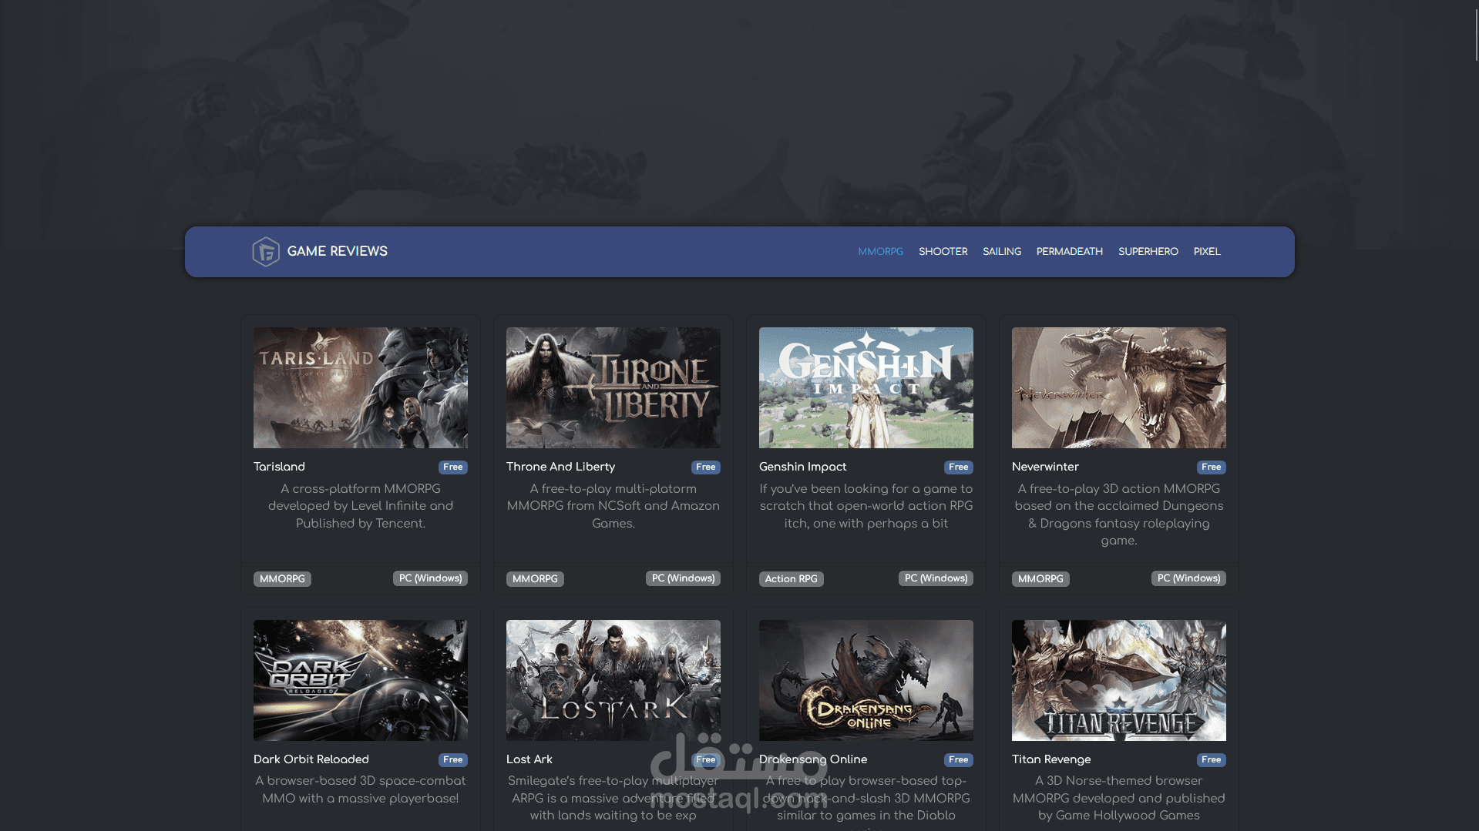1479x831 pixels.
Task: Click the MMORPG tag on Neverwinter card
Action: pyautogui.click(x=1040, y=579)
